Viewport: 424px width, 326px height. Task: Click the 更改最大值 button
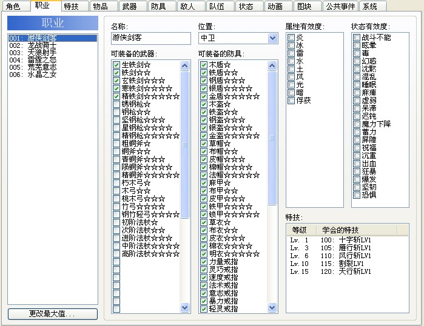coord(53,314)
